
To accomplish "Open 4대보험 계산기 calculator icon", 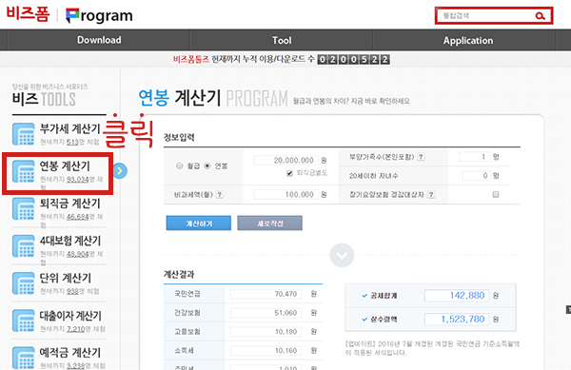I will point(23,246).
